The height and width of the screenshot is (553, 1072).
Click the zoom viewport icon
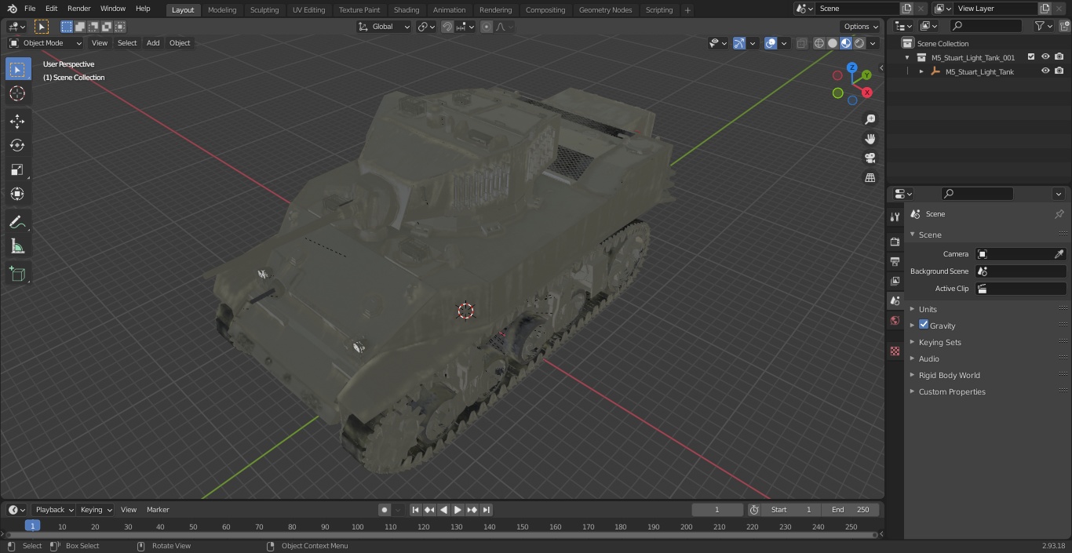tap(870, 119)
